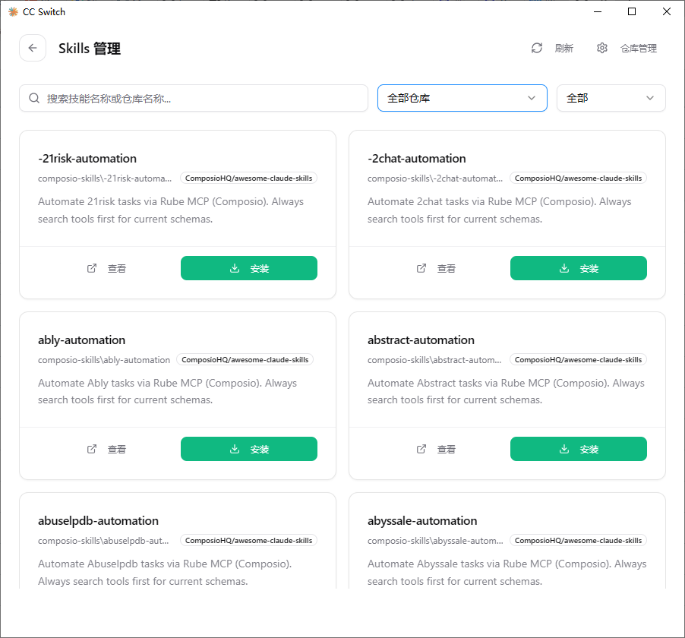Click the refresh icon beside 刷新
Image resolution: width=685 pixels, height=638 pixels.
point(537,48)
